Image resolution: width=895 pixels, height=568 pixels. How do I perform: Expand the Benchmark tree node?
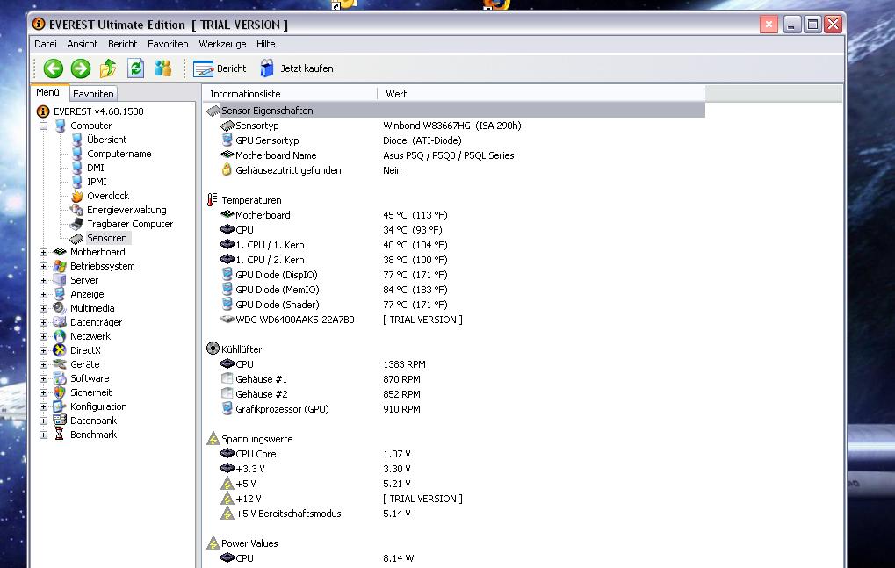43,435
